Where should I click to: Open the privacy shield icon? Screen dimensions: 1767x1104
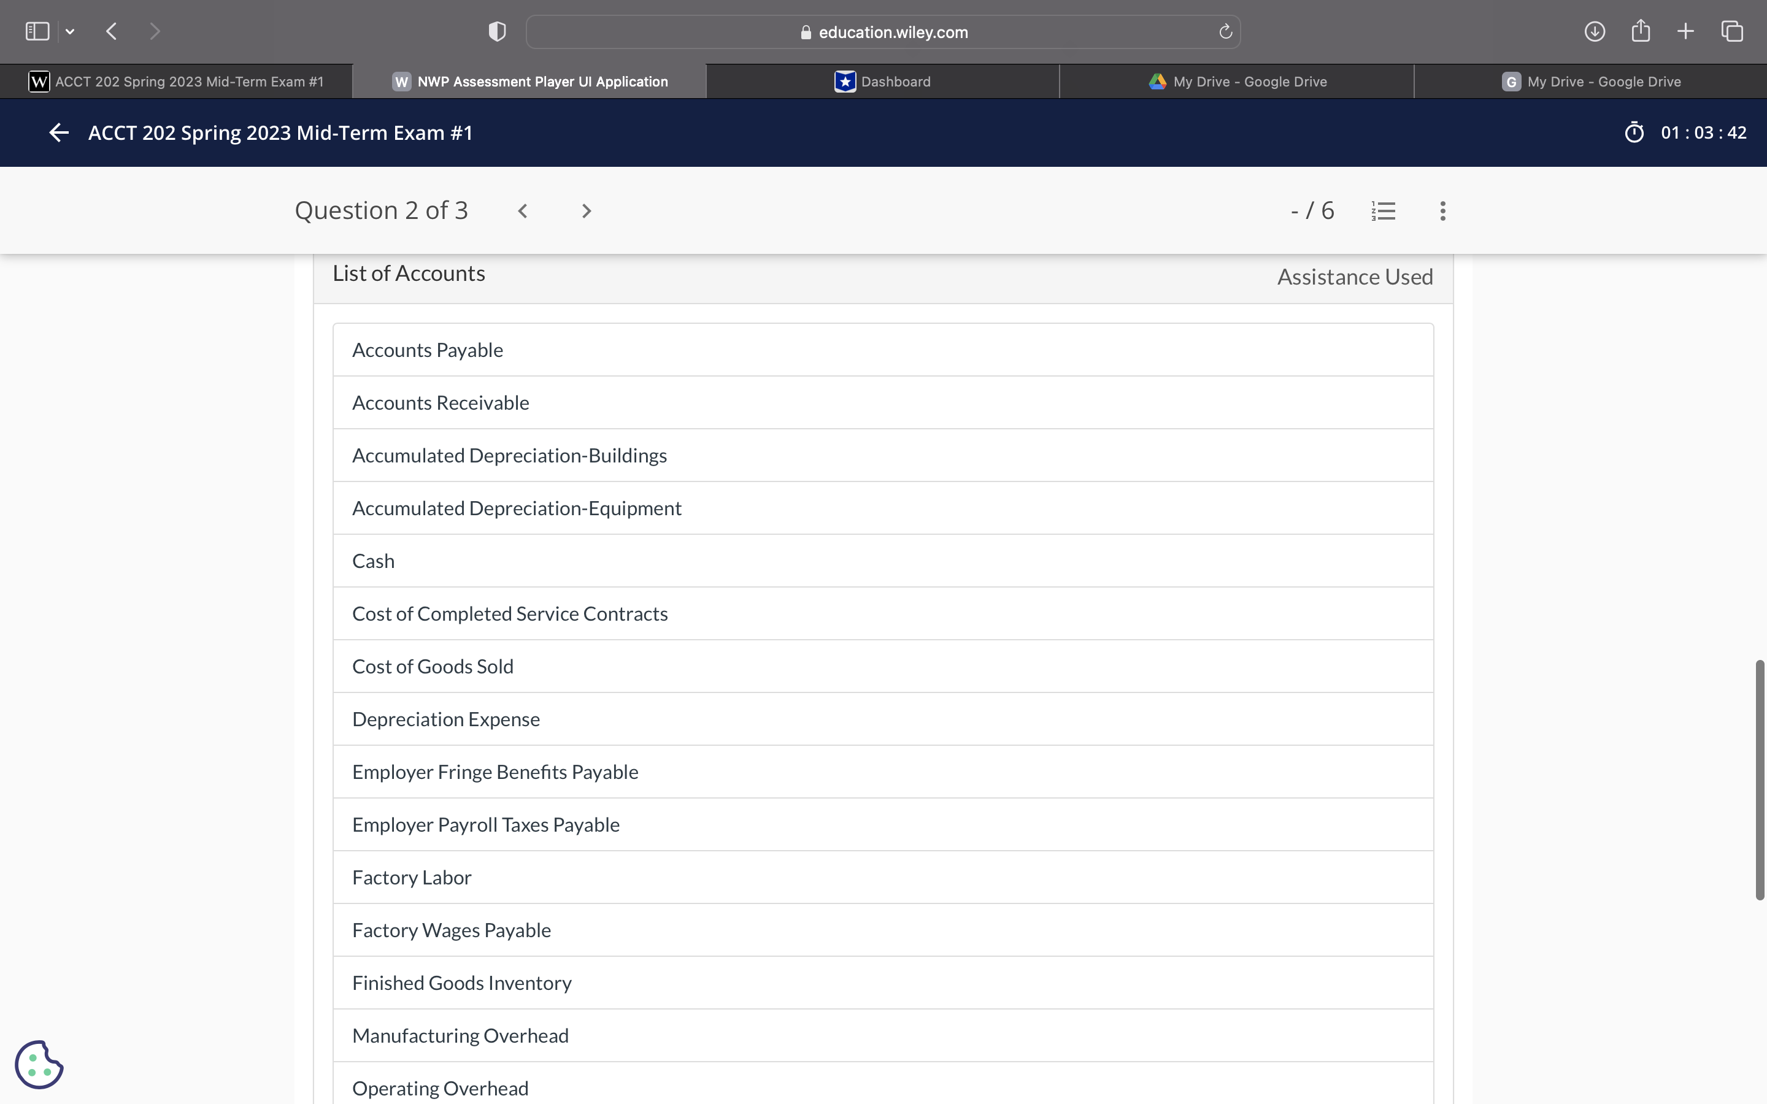(x=497, y=31)
